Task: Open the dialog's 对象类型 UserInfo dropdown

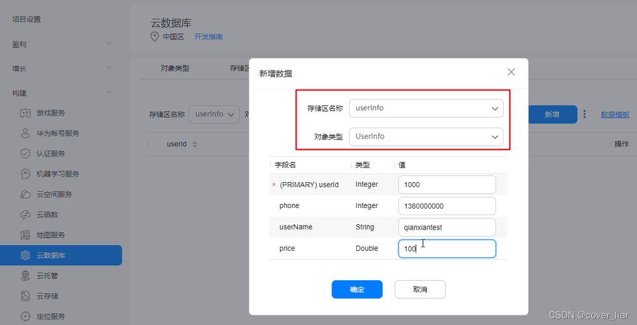Action: point(426,137)
